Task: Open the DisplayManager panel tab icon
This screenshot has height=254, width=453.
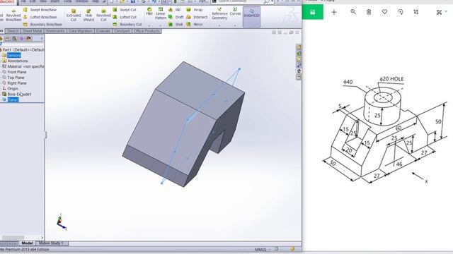Action: pyautogui.click(x=28, y=39)
